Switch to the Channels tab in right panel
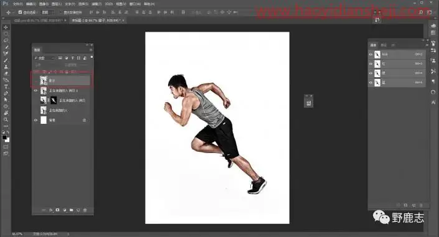439x237 pixels. (x=374, y=45)
